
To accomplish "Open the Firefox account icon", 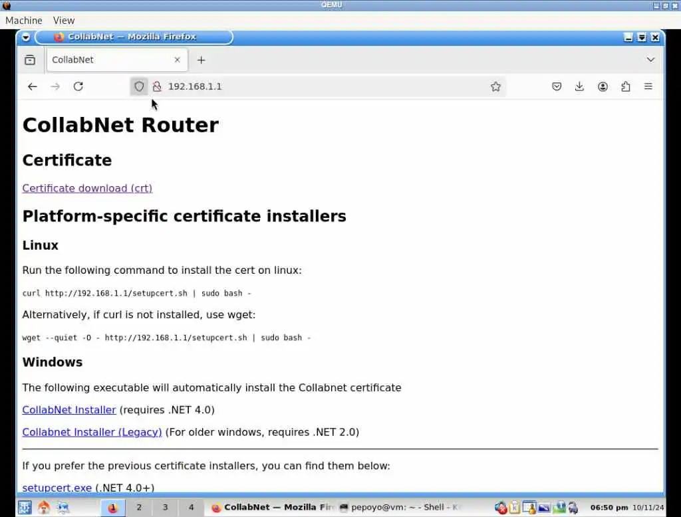I will [603, 86].
